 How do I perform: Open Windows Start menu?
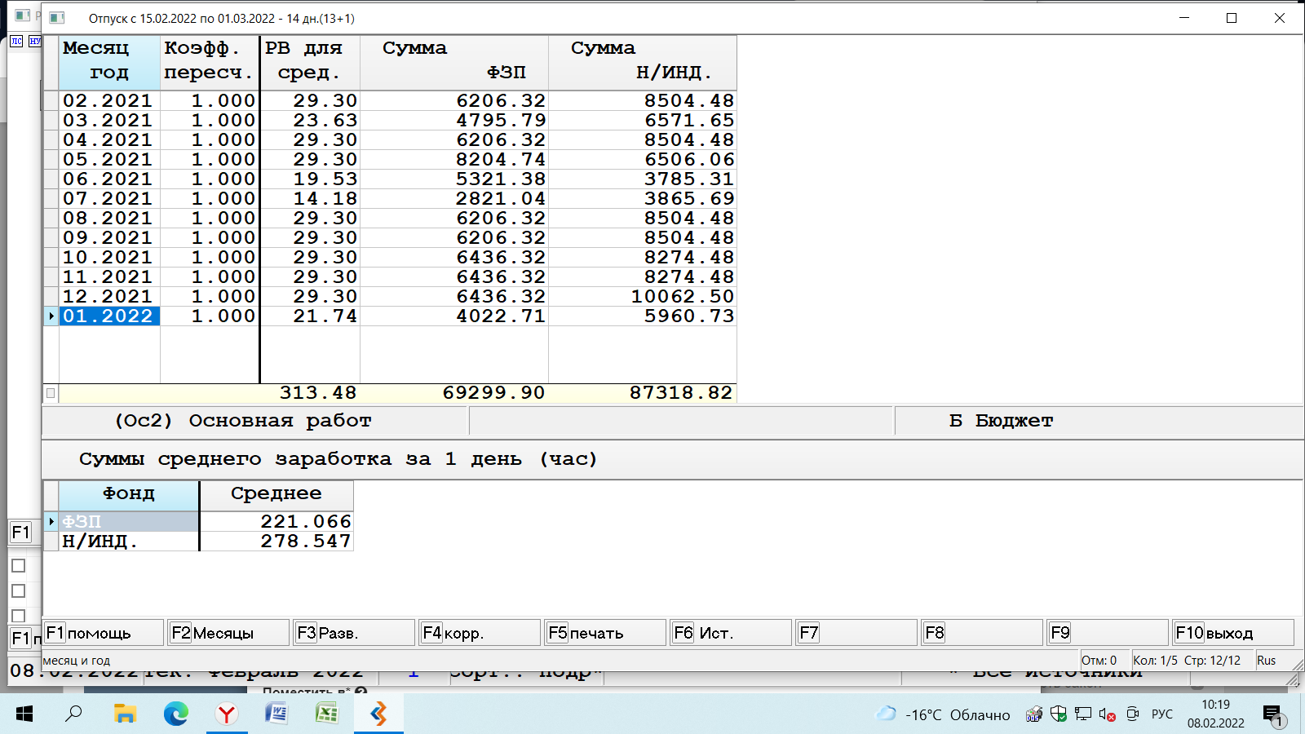(x=24, y=714)
